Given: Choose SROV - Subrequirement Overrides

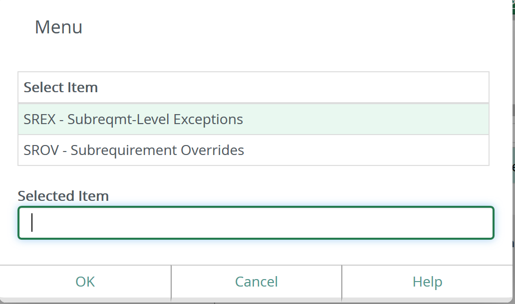Looking at the screenshot, I should (x=134, y=150).
